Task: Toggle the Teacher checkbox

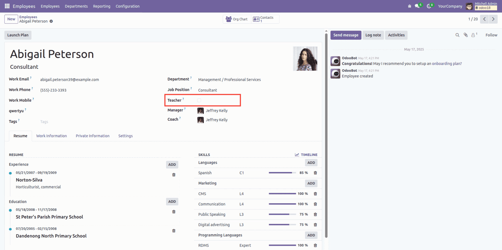Action: 199,100
